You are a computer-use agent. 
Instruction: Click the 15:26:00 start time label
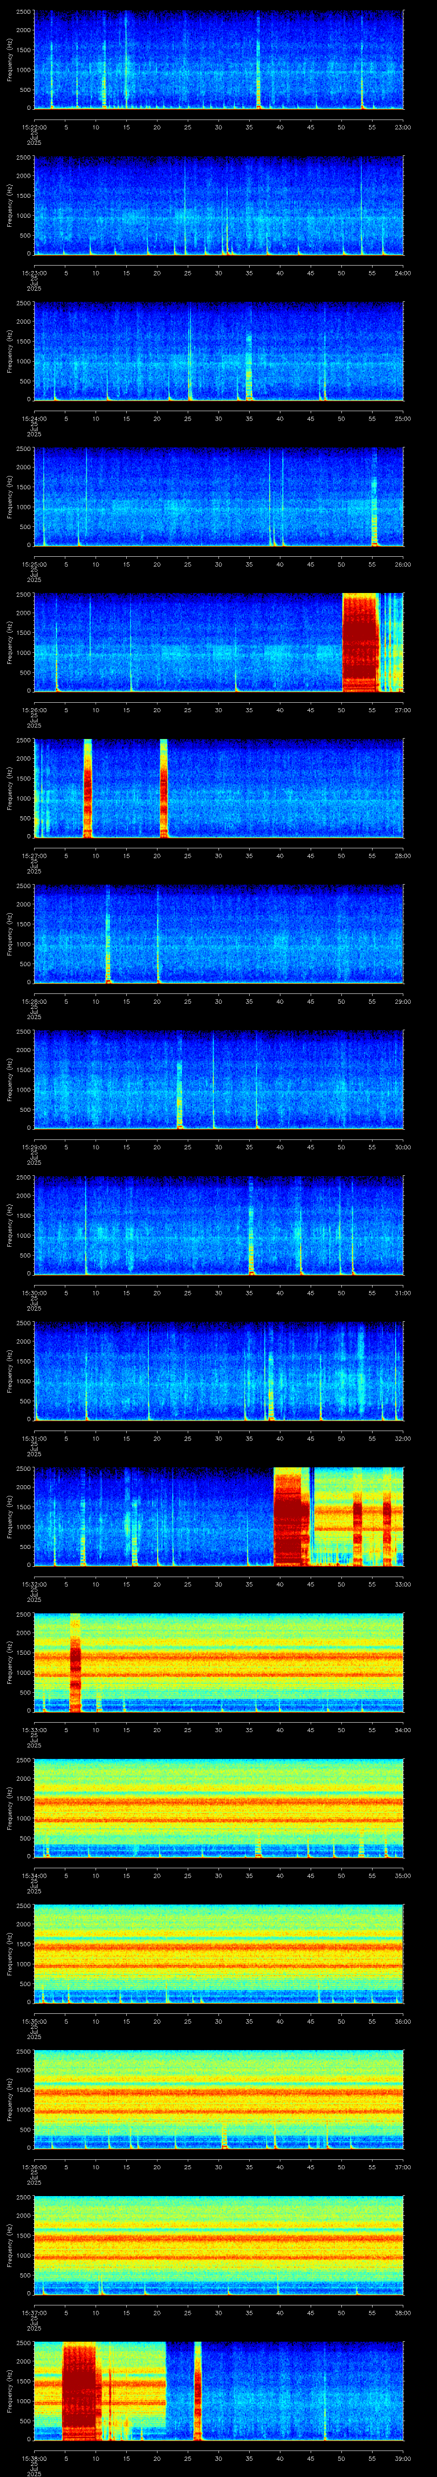(x=34, y=710)
